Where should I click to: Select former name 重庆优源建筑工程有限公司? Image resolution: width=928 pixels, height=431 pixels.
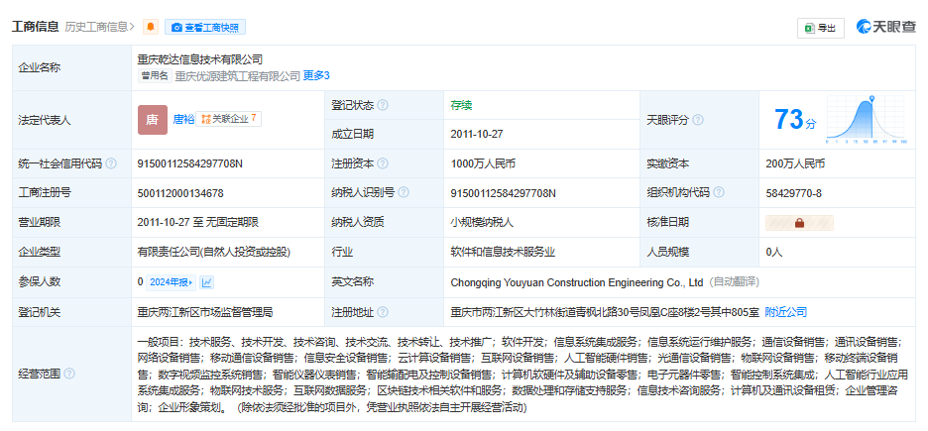[x=237, y=75]
